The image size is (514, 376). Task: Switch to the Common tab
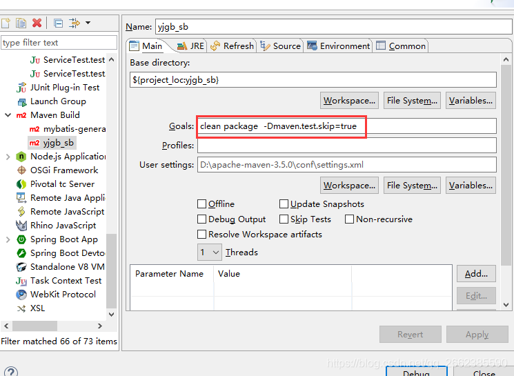401,46
